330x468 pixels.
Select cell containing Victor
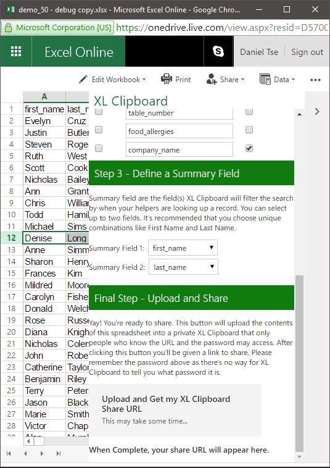click(x=44, y=425)
